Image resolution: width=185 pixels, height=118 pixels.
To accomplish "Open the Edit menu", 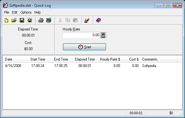I will coord(14,12).
